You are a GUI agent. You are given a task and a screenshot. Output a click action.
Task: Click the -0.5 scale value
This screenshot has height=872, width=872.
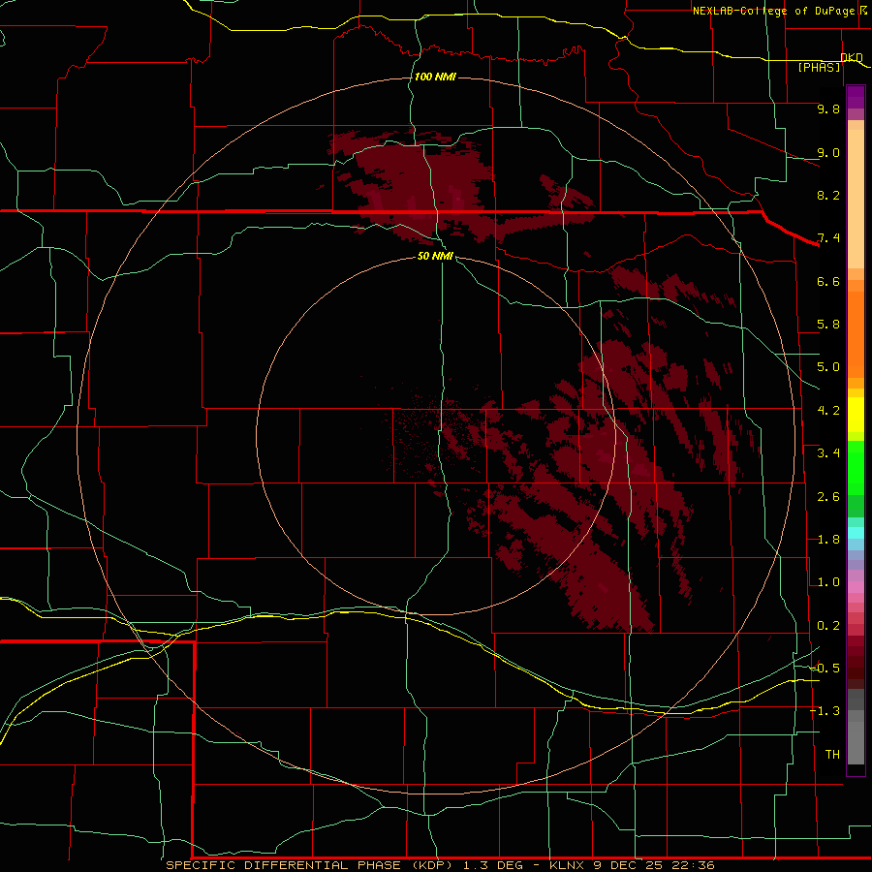(825, 669)
